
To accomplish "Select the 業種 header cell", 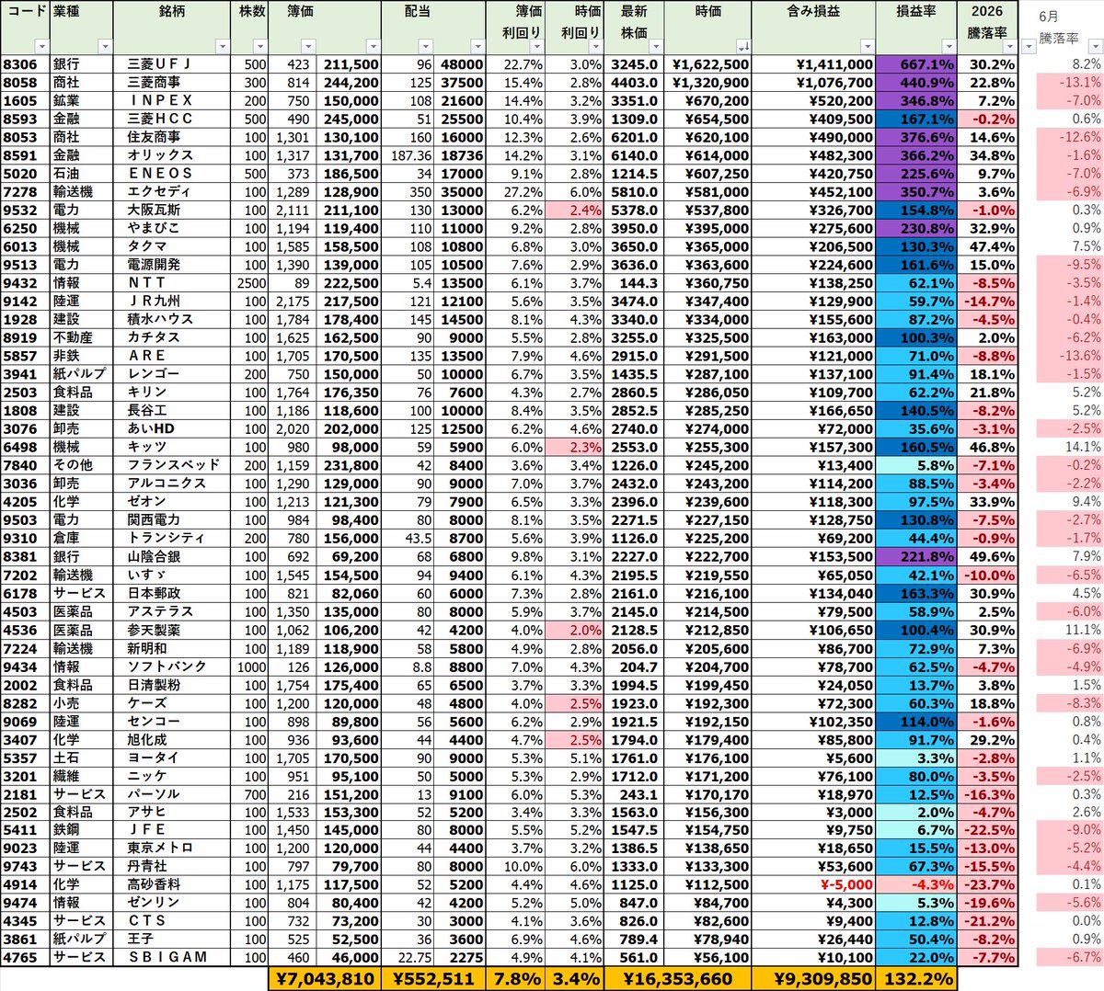I will point(81,28).
